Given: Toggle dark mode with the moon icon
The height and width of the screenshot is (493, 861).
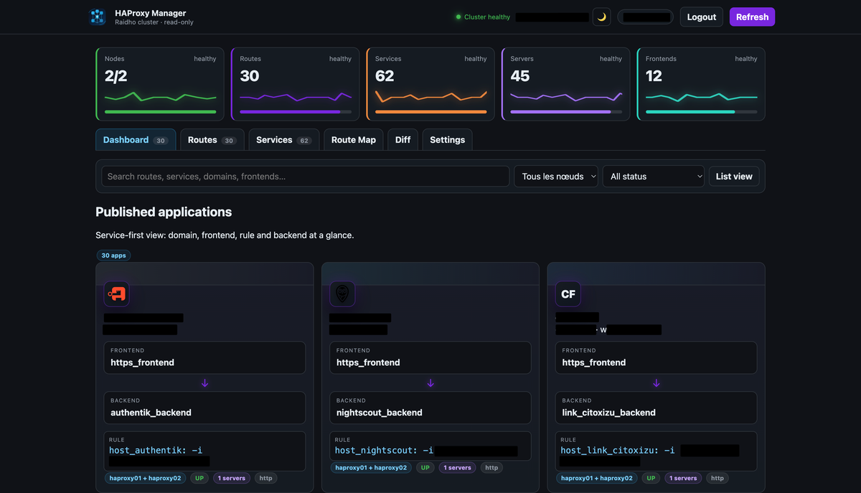Looking at the screenshot, I should click(x=602, y=17).
